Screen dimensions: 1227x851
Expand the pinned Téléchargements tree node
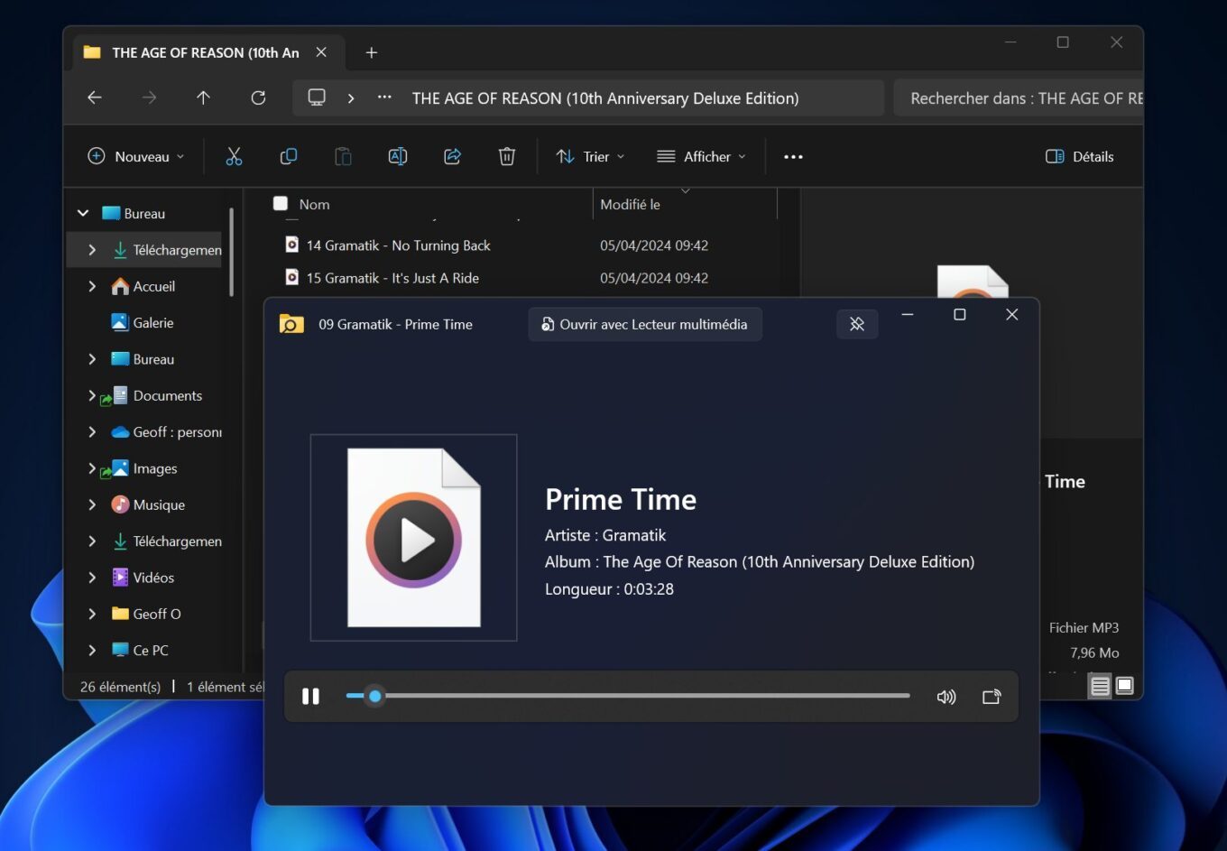tap(92, 250)
